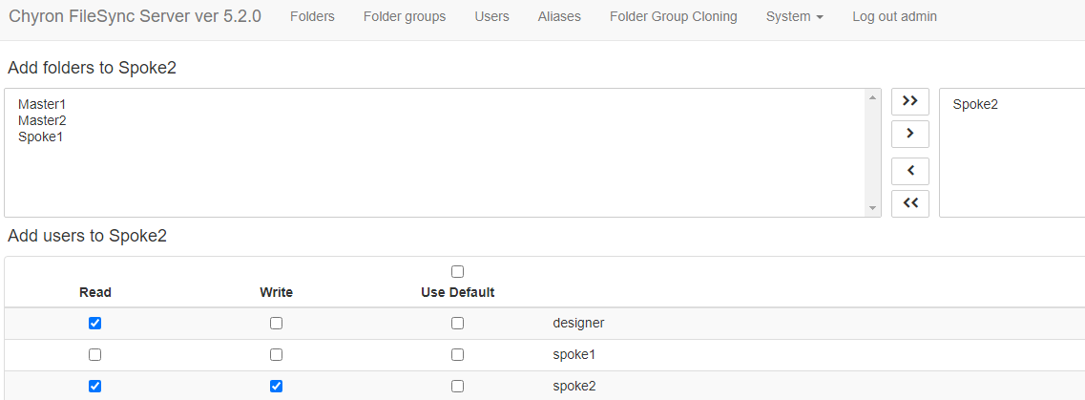The image size is (1085, 400).
Task: Navigate to Users in the navbar
Action: tap(491, 17)
